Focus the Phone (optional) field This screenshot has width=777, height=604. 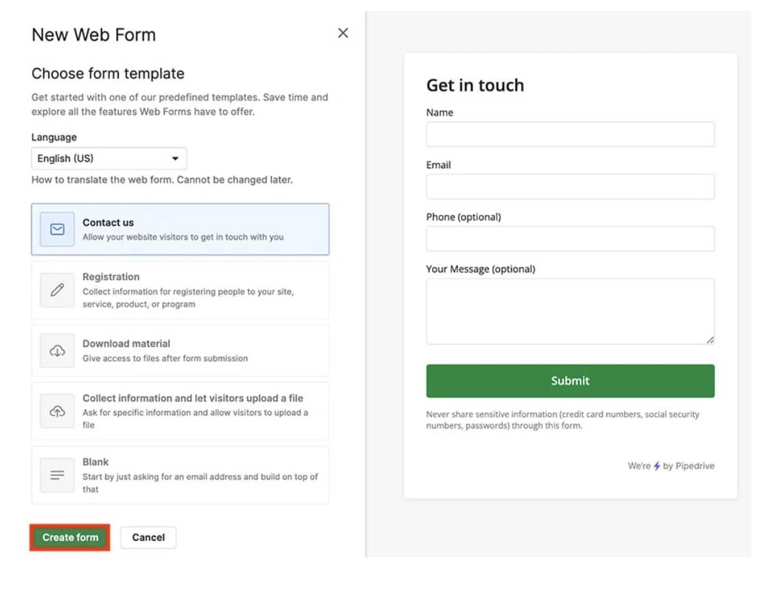pyautogui.click(x=570, y=239)
